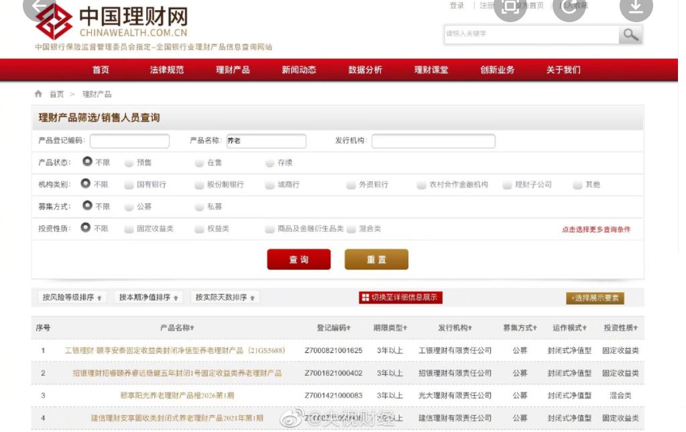Click the circular rotate icon

[569, 7]
